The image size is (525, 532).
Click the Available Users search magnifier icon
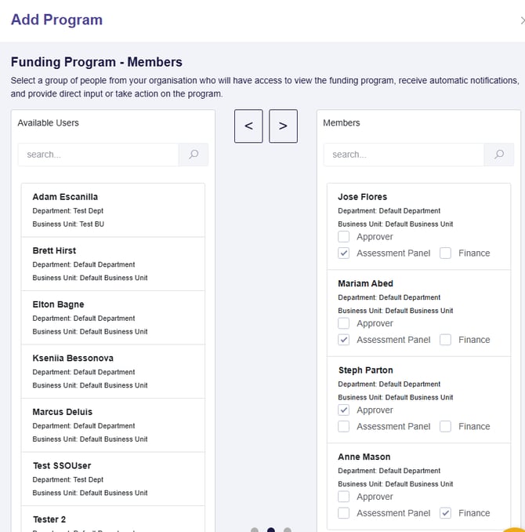point(193,155)
